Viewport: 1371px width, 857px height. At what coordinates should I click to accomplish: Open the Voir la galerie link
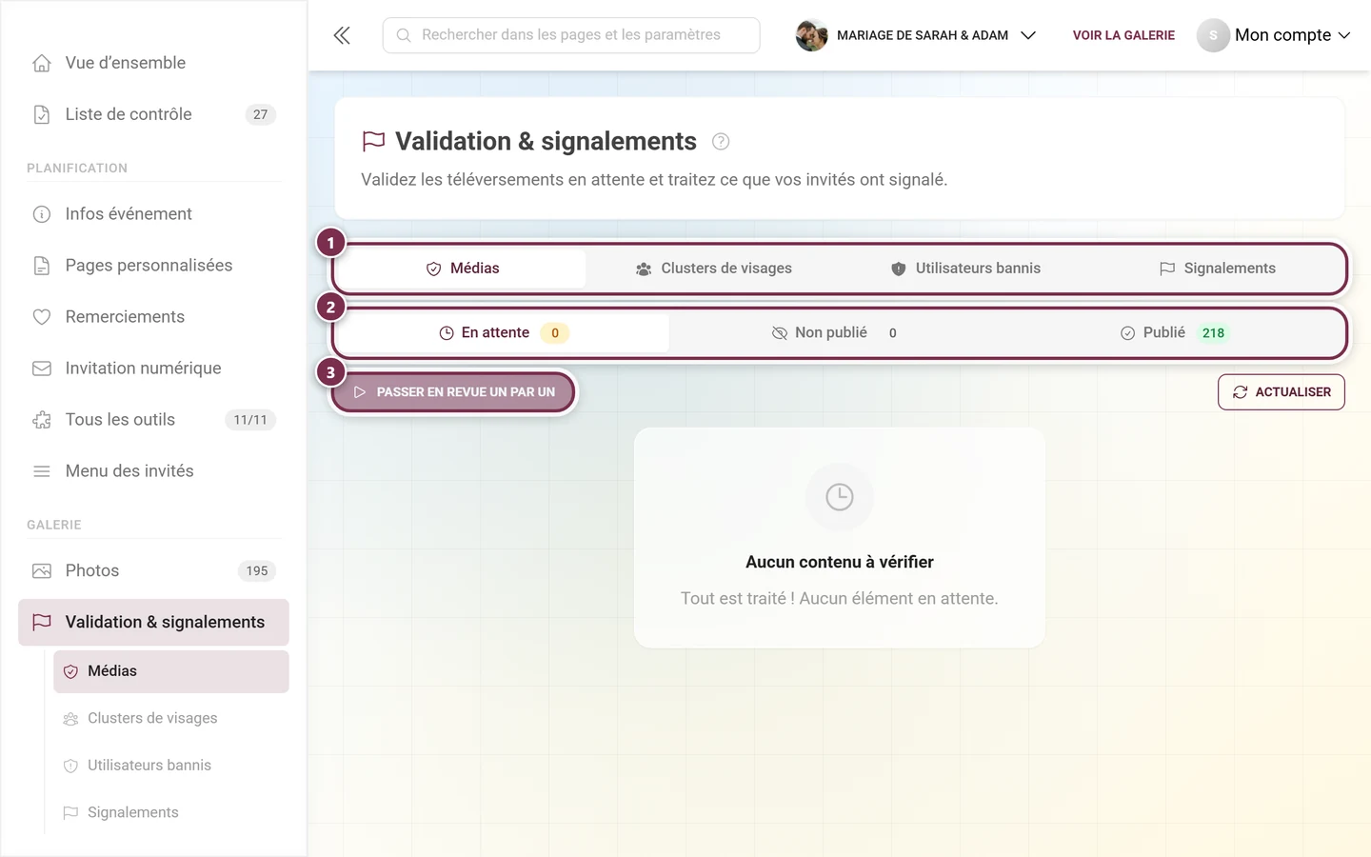1123,35
